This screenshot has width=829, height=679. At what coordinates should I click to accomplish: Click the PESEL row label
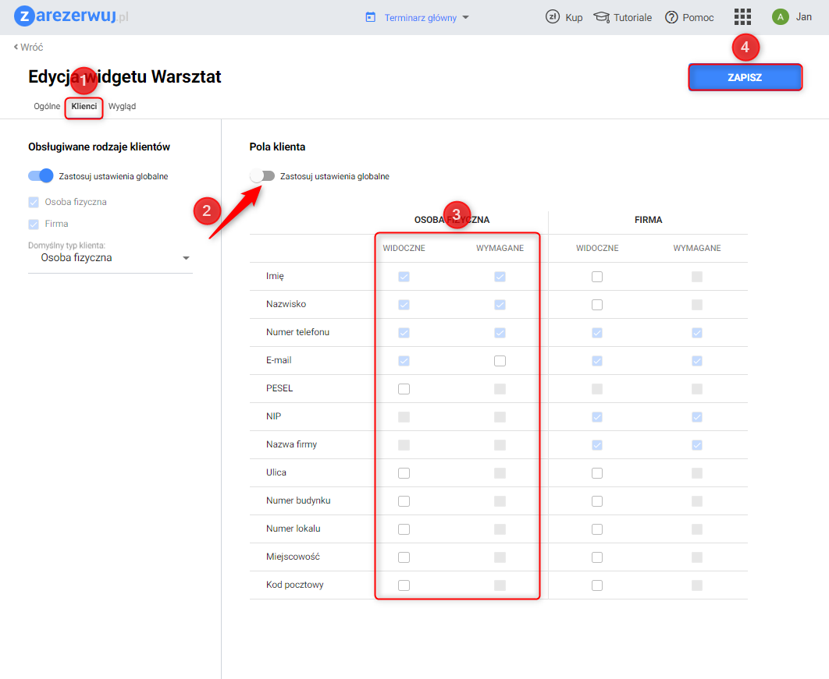[279, 388]
